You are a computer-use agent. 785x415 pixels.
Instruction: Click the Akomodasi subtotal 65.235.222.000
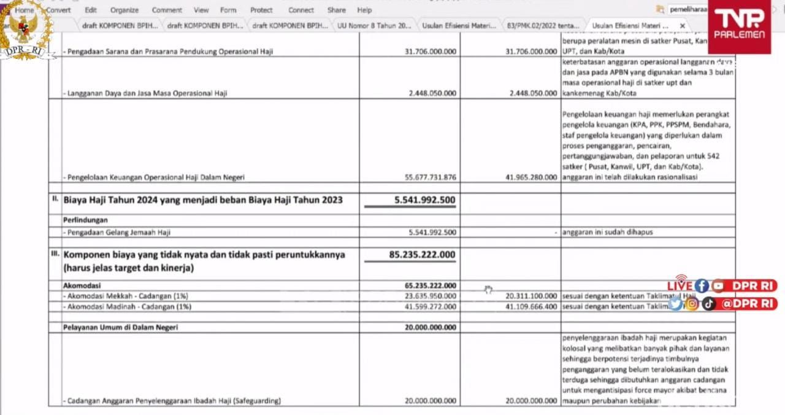(431, 285)
